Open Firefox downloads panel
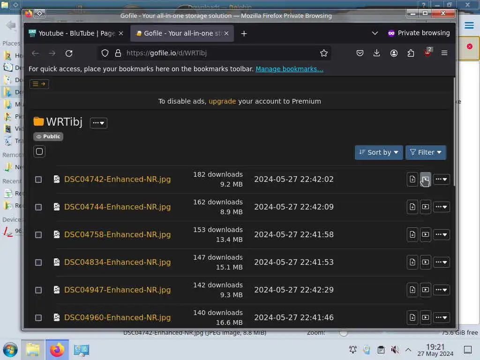 [377, 53]
